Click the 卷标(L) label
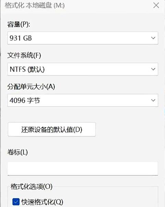Image resolution: width=165 pixels, height=207 pixels. [18, 152]
